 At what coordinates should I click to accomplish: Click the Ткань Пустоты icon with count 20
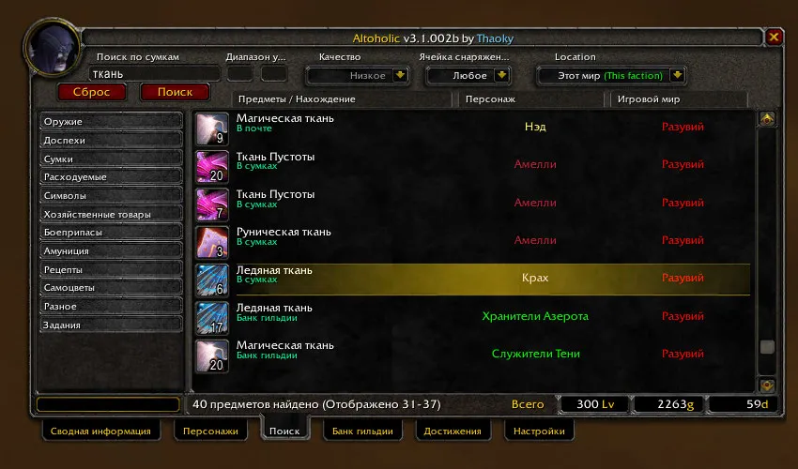212,167
